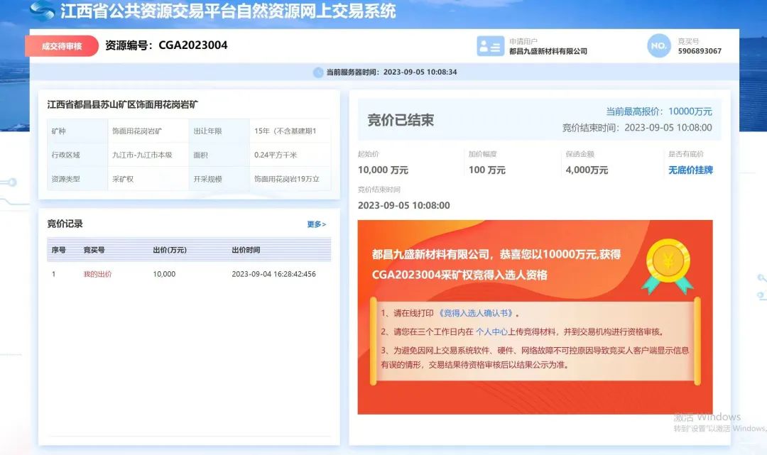The width and height of the screenshot is (767, 455).
Task: Click the 竞买号 column header in bid table
Action: pos(94,250)
